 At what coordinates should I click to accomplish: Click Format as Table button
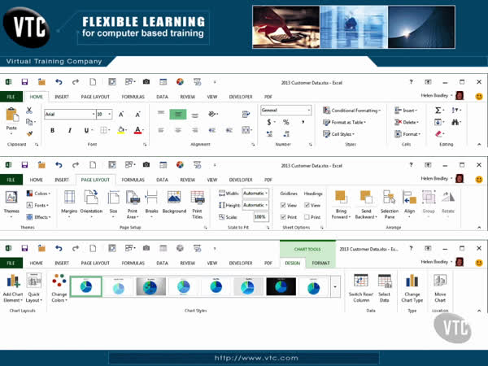[x=345, y=122]
